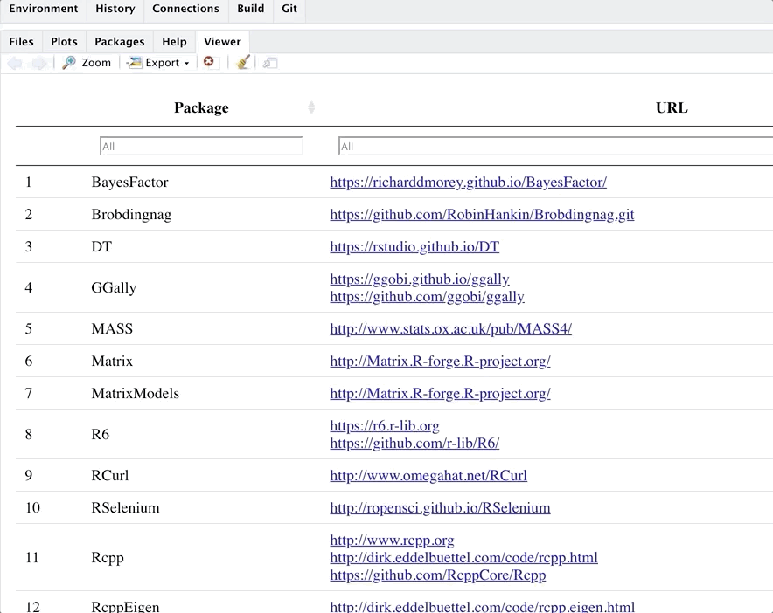This screenshot has width=773, height=613.
Task: Show viewer content in new window icon
Action: (269, 63)
